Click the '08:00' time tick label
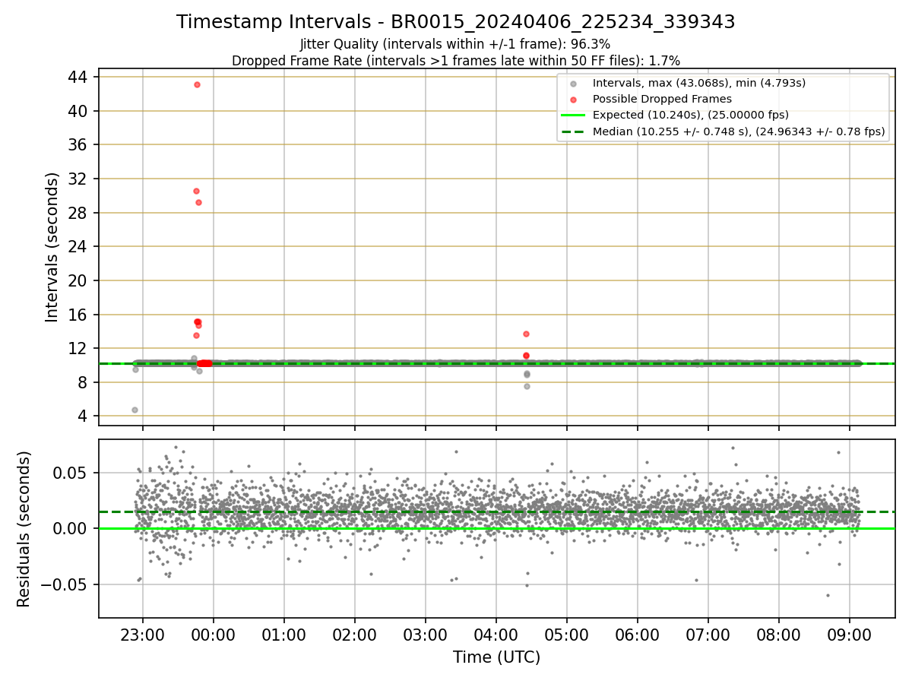This screenshot has width=912, height=684. click(x=778, y=635)
